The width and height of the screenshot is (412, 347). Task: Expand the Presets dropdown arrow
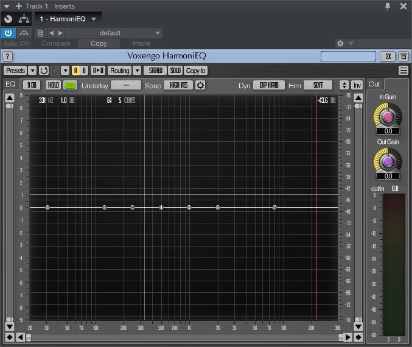[32, 71]
